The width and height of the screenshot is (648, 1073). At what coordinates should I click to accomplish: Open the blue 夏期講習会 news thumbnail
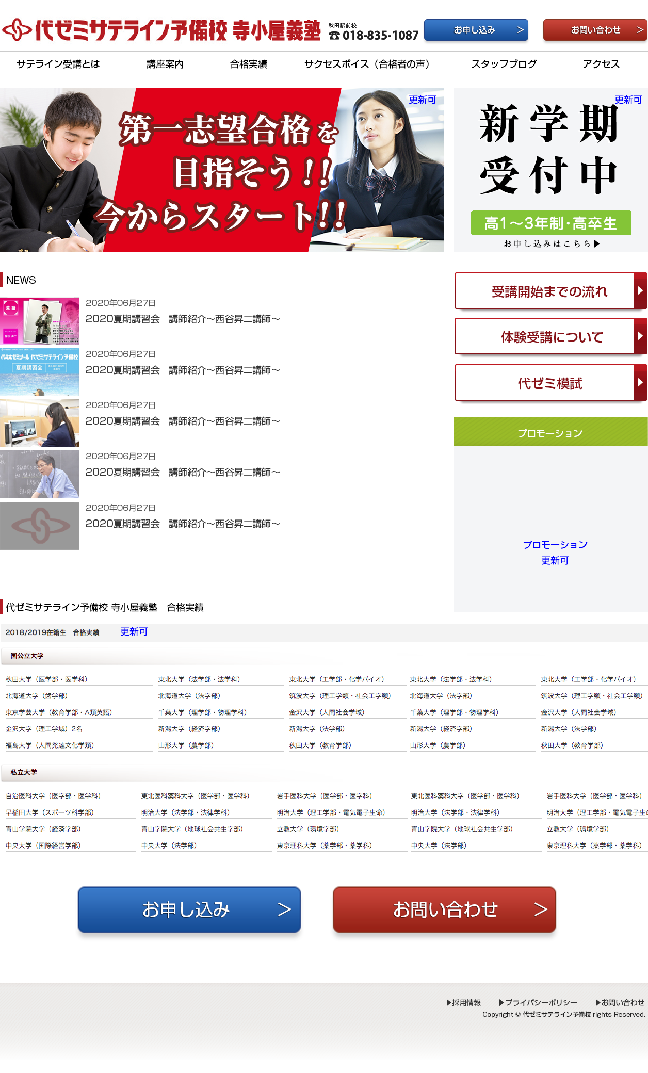point(39,372)
